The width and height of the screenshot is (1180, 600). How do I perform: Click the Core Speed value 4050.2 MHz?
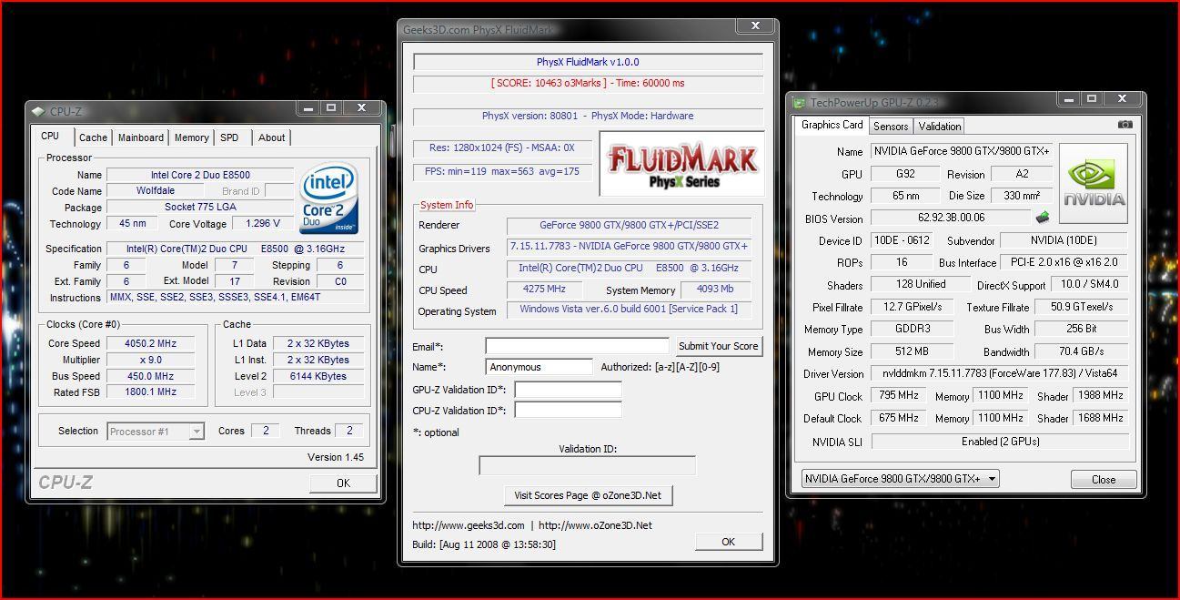click(x=152, y=343)
